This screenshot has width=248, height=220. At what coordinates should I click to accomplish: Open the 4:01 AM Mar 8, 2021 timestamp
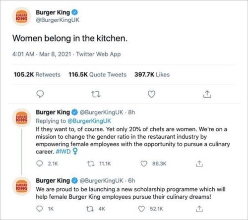[42, 54]
